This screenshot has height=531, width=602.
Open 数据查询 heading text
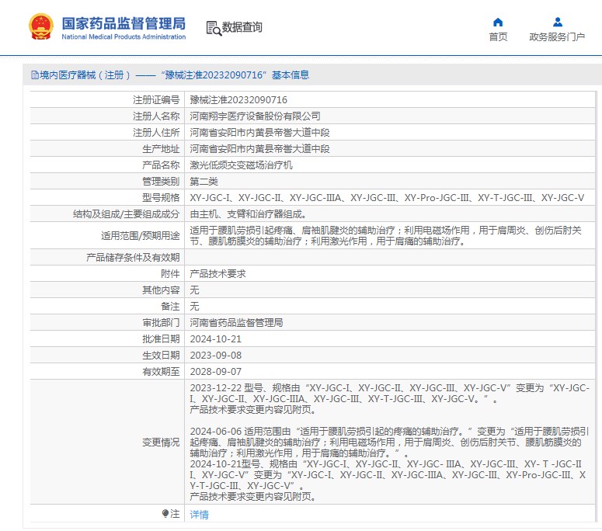click(x=242, y=28)
